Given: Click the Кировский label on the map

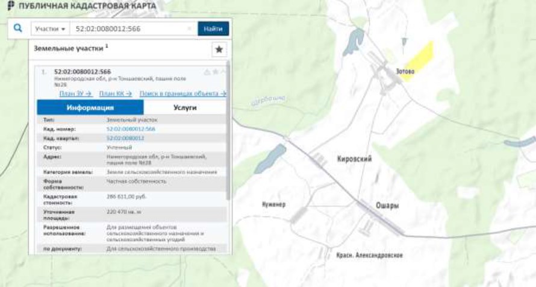Looking at the screenshot, I should click(x=354, y=159).
